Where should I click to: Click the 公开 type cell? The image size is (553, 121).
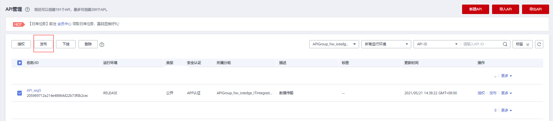[x=170, y=93]
